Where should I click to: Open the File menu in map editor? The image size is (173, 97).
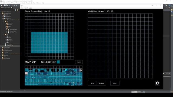click(22, 8)
